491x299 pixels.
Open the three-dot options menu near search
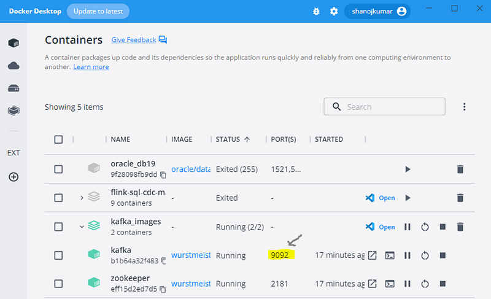point(465,107)
